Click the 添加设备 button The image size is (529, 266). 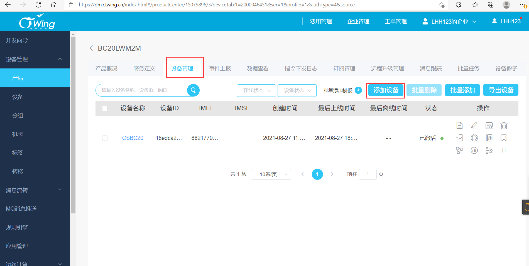385,90
